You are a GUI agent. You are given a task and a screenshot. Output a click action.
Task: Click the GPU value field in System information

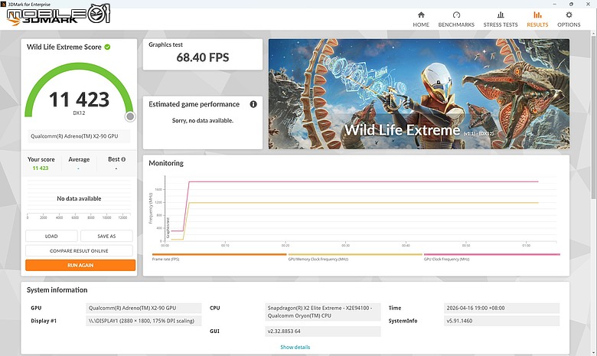144,308
